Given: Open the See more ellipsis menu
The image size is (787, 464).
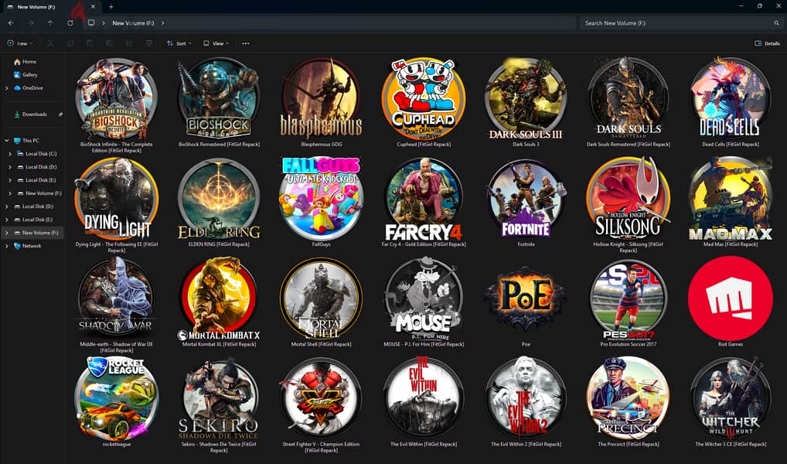Looking at the screenshot, I should pyautogui.click(x=245, y=43).
